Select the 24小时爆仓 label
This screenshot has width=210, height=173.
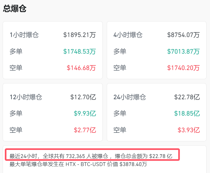tap(130, 97)
